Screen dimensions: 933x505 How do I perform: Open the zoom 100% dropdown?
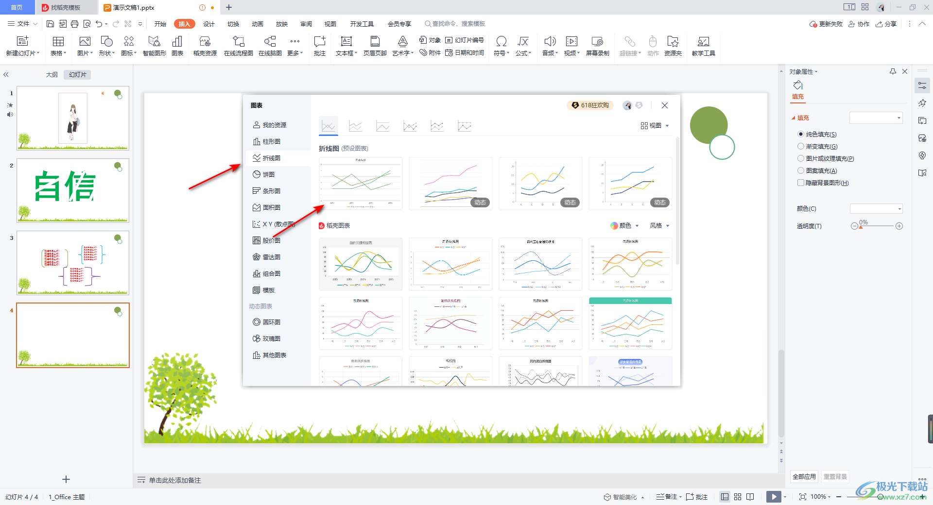(x=821, y=497)
